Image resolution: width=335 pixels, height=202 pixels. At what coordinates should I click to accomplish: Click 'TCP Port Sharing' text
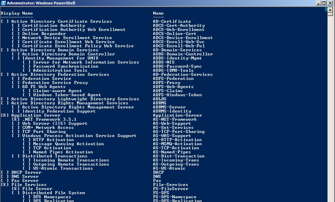44,132
